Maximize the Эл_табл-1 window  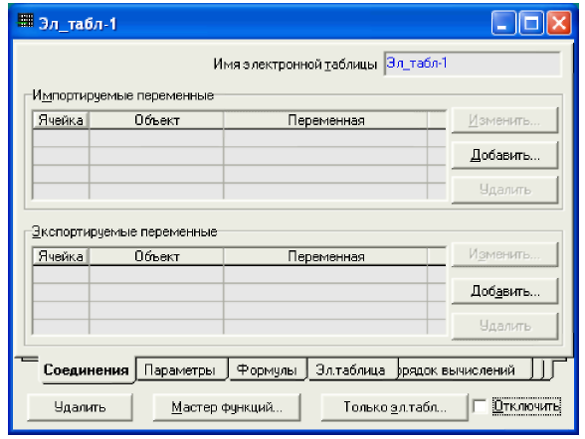(531, 23)
